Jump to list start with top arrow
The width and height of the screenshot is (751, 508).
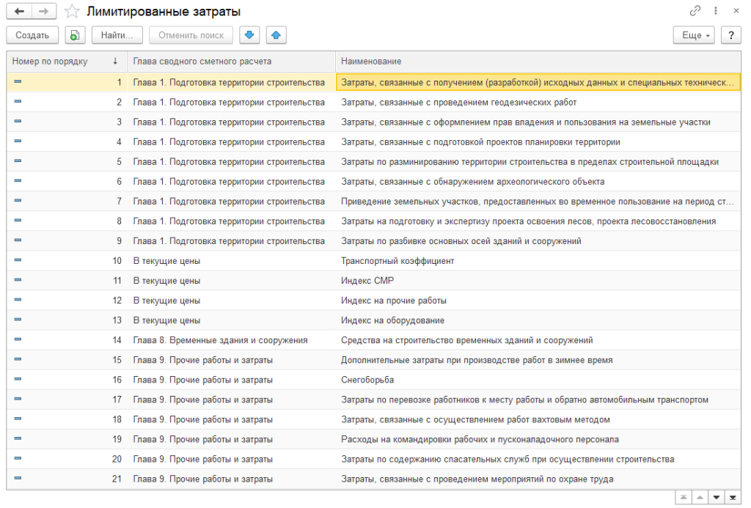tap(684, 498)
